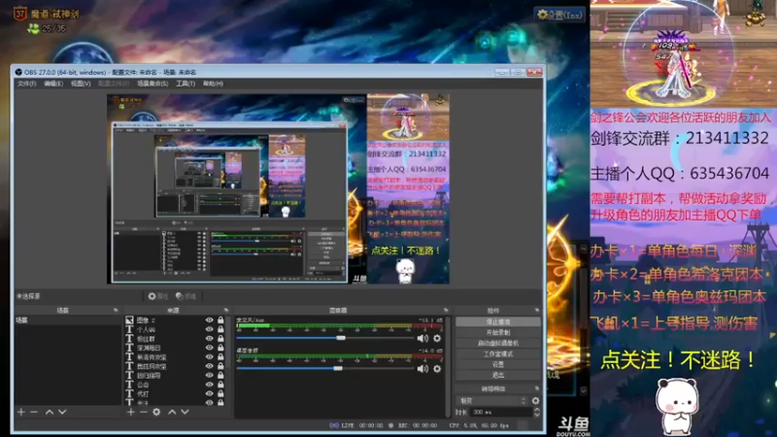Mute the 麦克风/Aux speaker icon
The image size is (777, 437).
pos(422,338)
